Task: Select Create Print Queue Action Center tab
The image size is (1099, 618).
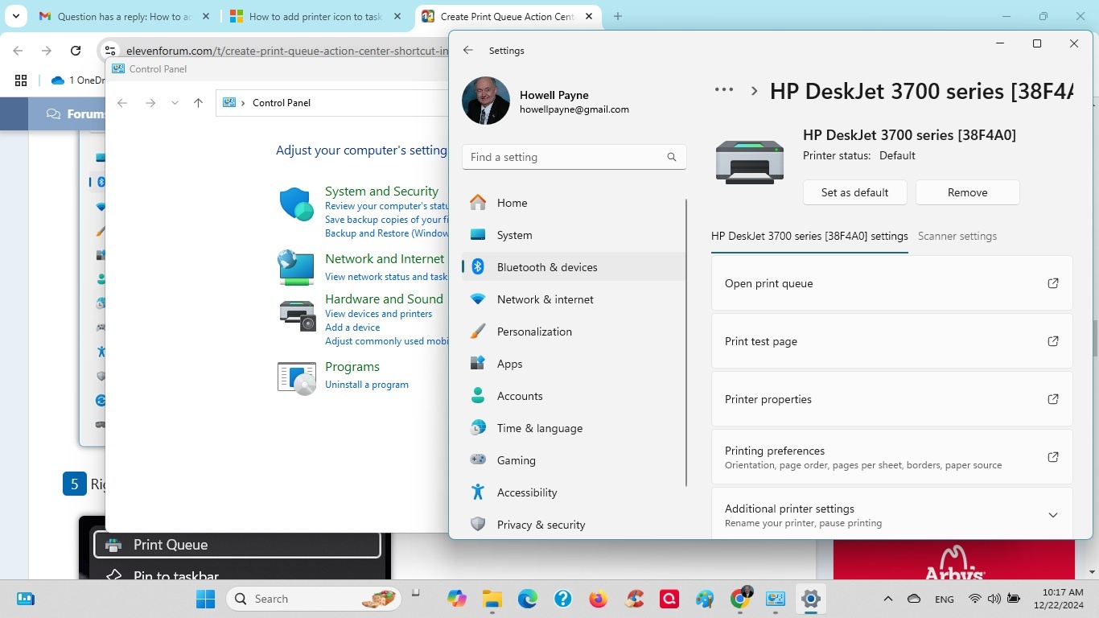Action: (508, 16)
